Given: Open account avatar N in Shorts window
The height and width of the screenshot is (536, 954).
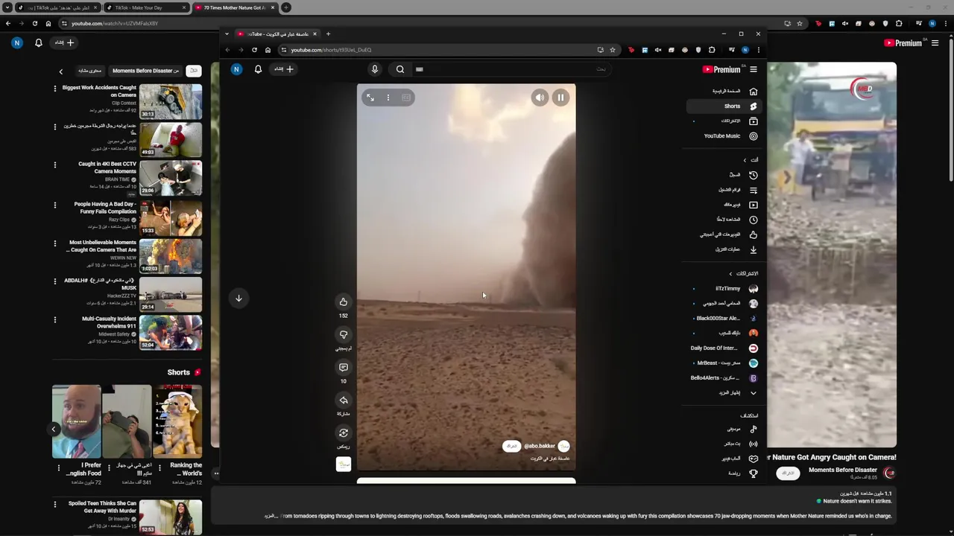Looking at the screenshot, I should point(236,69).
